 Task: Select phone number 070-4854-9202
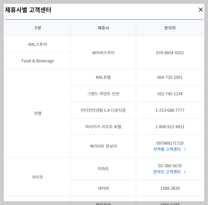[170, 53]
